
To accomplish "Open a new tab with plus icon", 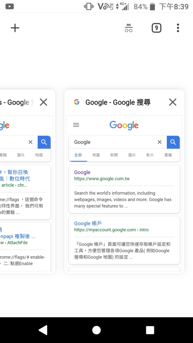I will coord(15,28).
